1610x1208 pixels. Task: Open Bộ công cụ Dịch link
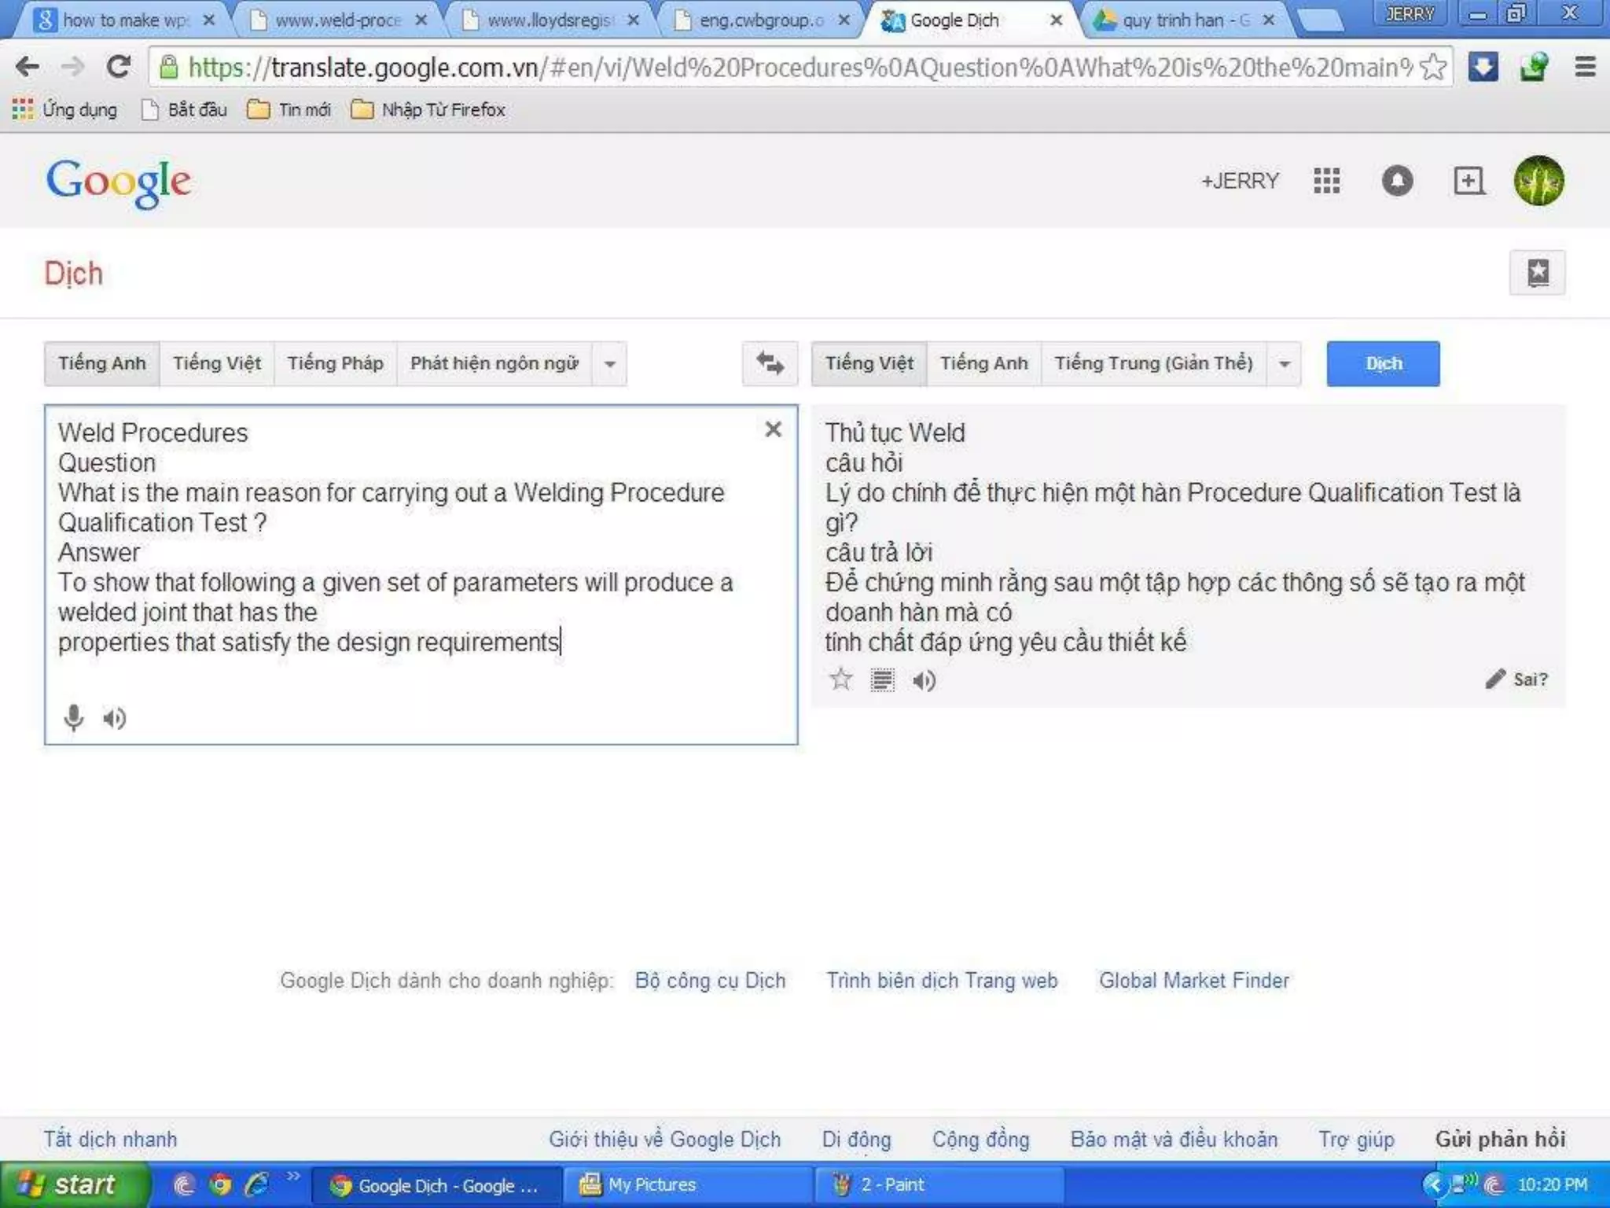click(x=710, y=981)
